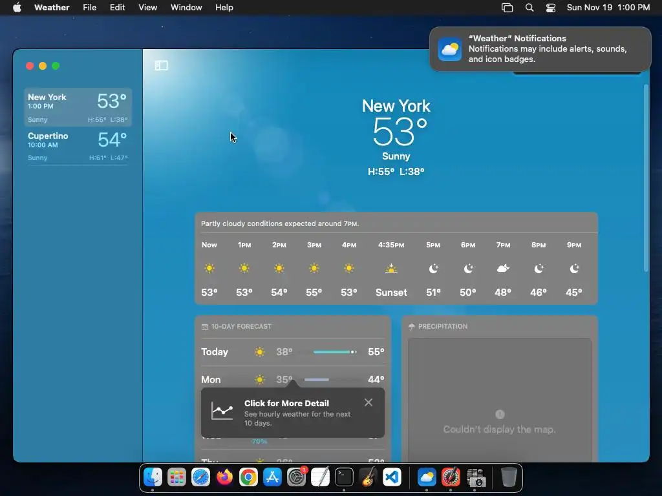Click the Weather Notifications banner
This screenshot has width=662, height=496.
click(x=540, y=49)
